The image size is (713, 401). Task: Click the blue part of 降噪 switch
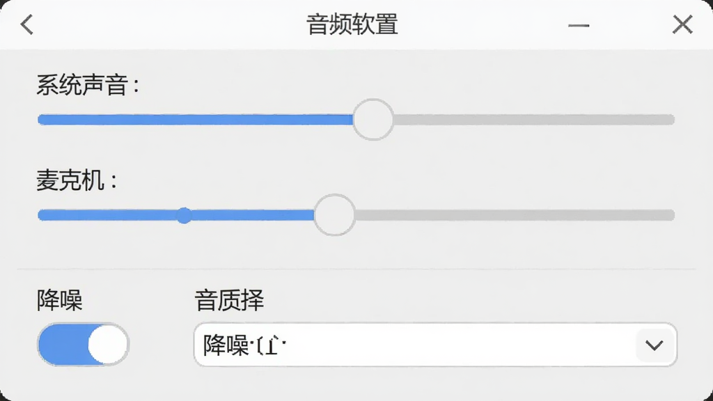pyautogui.click(x=63, y=345)
